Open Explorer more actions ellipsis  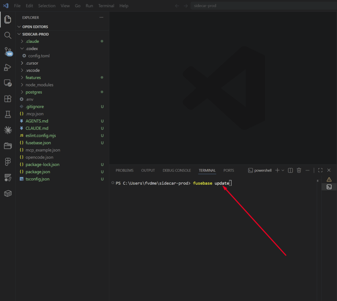[101, 17]
